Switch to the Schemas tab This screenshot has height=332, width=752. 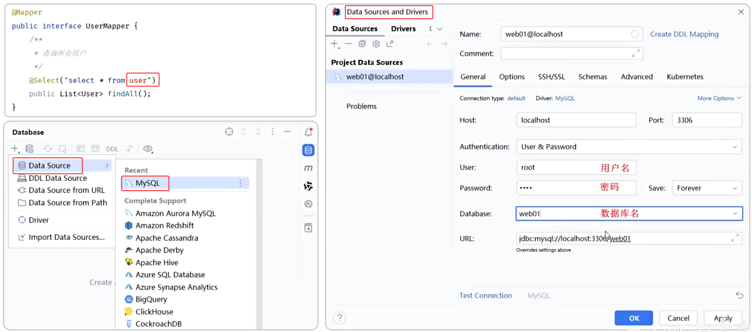[x=592, y=77]
